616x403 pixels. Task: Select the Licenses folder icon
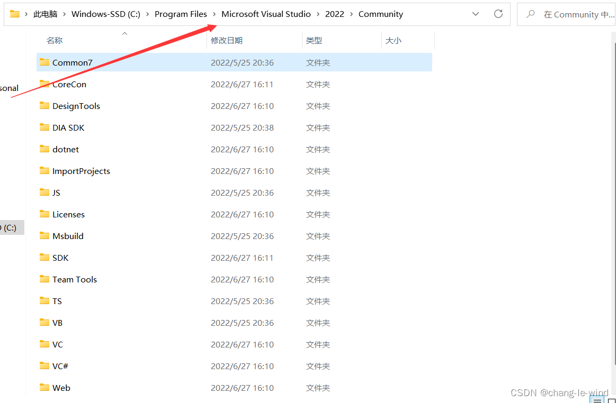pos(44,214)
